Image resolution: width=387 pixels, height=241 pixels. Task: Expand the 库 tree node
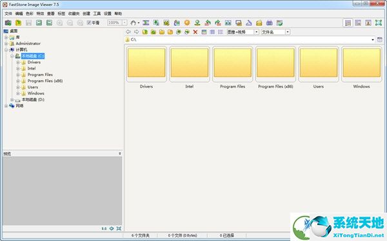[6, 37]
